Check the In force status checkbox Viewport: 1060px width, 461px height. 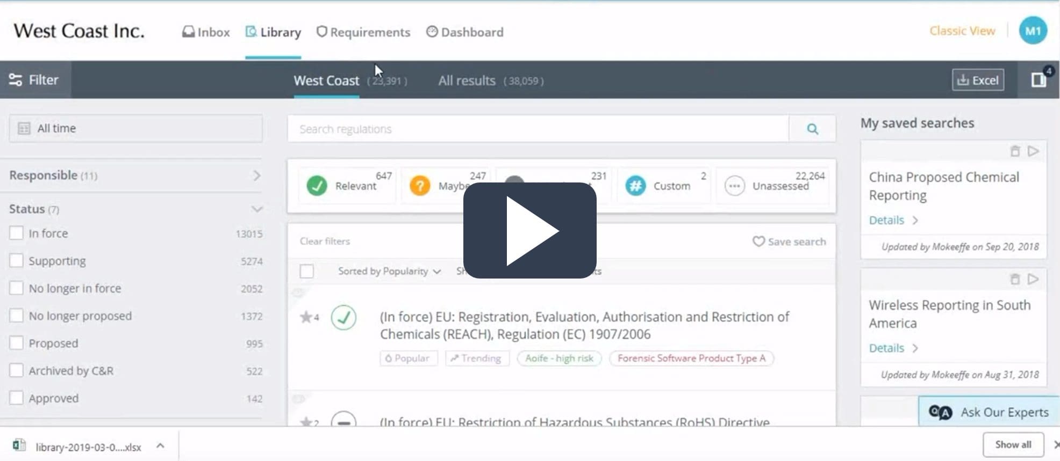17,233
